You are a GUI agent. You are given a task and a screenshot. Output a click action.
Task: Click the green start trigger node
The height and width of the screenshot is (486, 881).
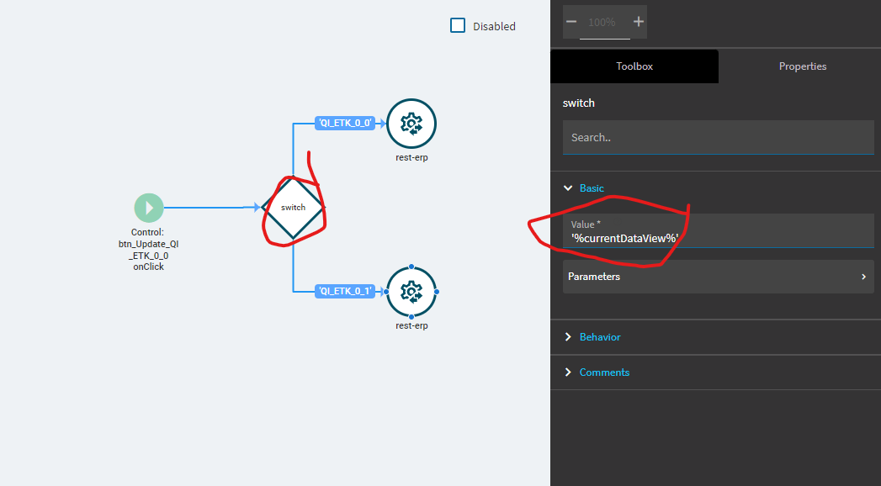point(149,208)
